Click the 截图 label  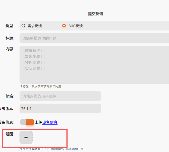coord(10,134)
